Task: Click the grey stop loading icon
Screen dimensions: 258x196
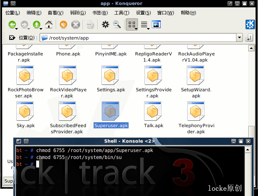Action: pyautogui.click(x=76, y=25)
